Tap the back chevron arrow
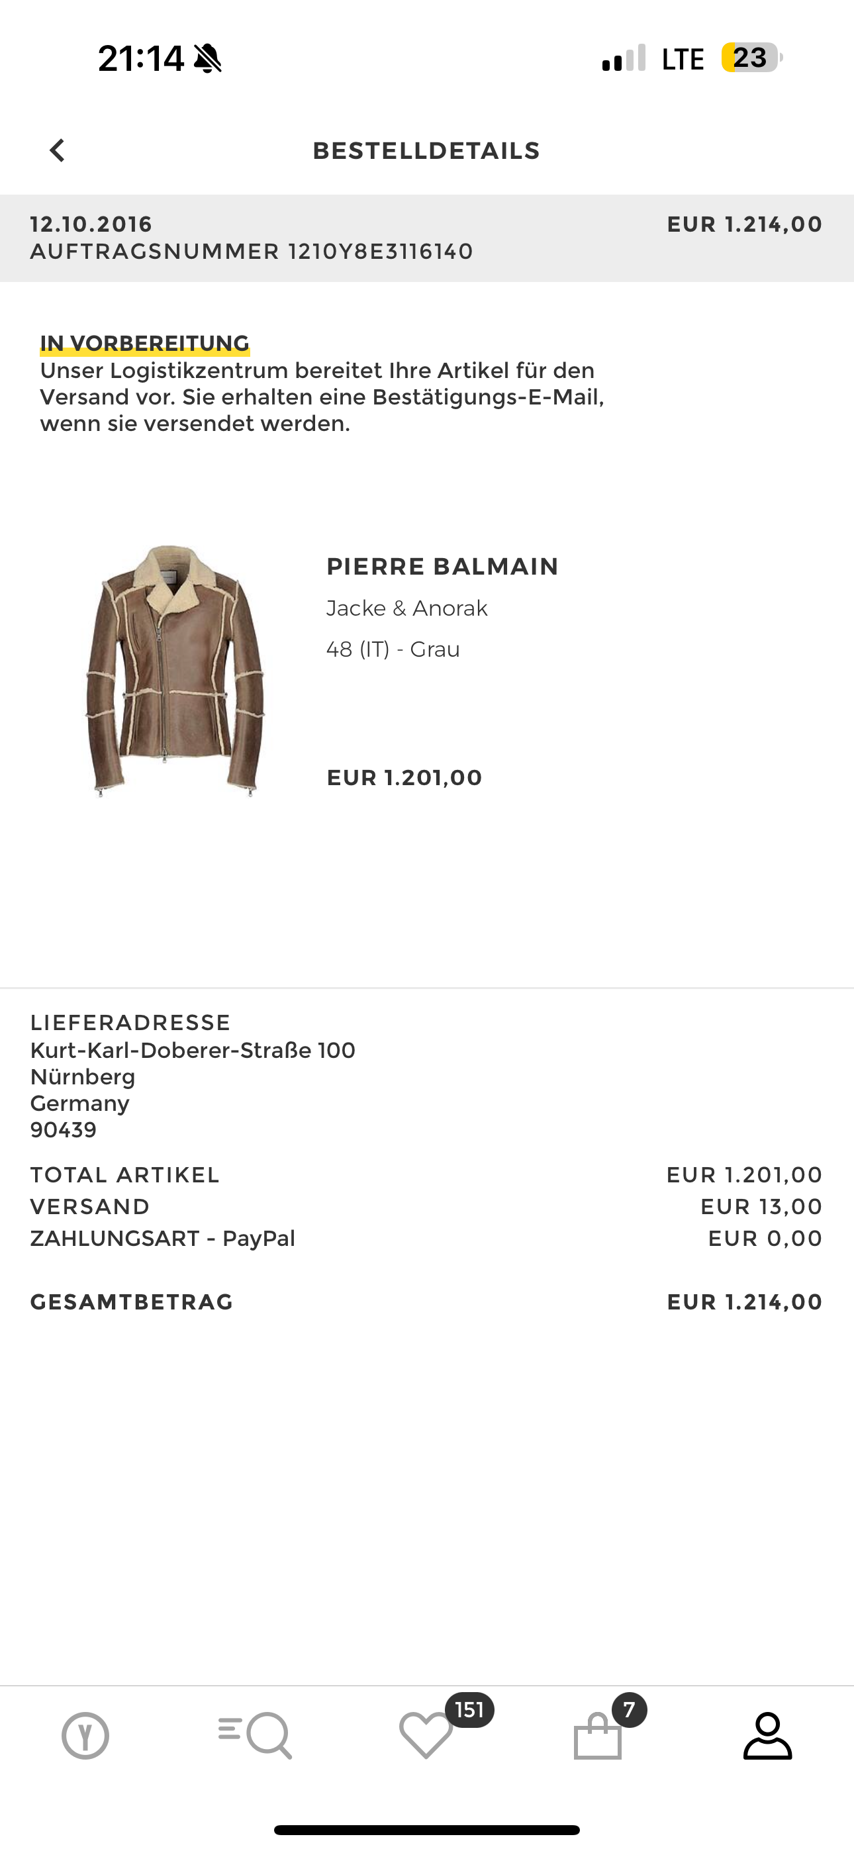This screenshot has height=1851, width=854. coord(57,150)
